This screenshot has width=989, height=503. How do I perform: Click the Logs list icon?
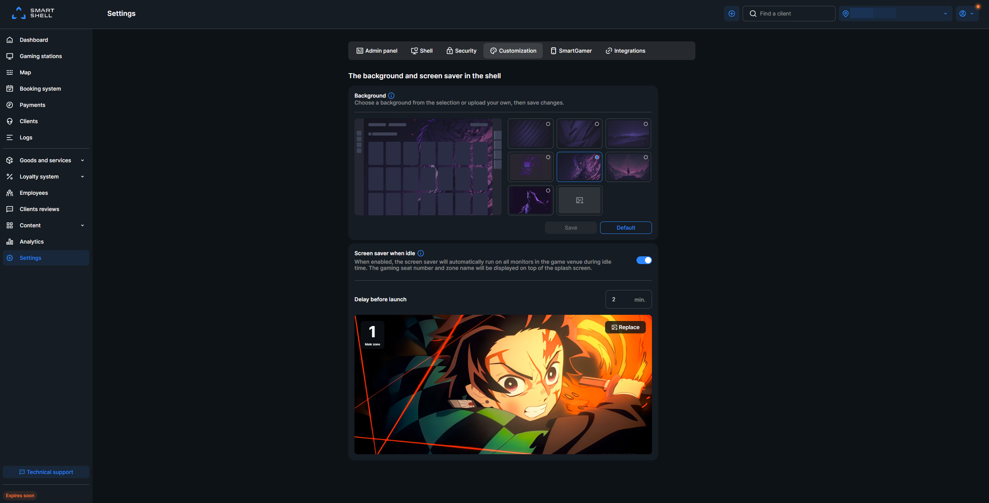coord(10,137)
